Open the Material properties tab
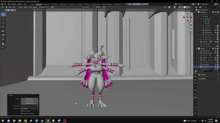 pyautogui.click(x=195, y=113)
